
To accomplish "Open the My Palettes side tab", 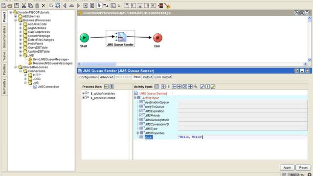I will (x=4, y=86).
